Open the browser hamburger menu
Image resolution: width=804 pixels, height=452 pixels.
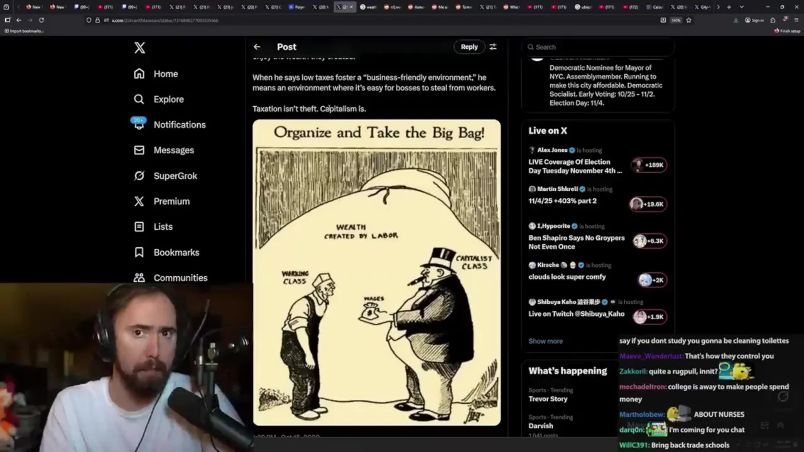pyautogui.click(x=797, y=20)
